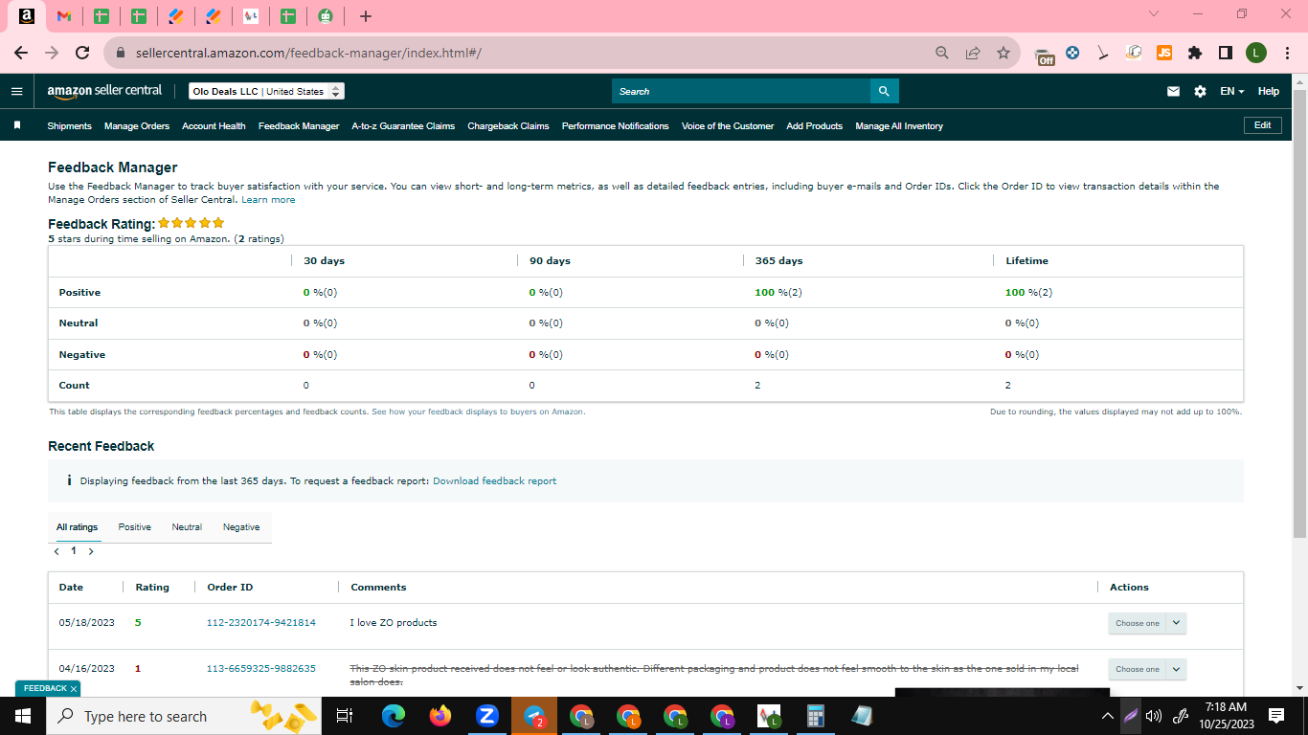Image resolution: width=1308 pixels, height=735 pixels.
Task: Open Firefox from the taskbar
Action: pos(440,716)
